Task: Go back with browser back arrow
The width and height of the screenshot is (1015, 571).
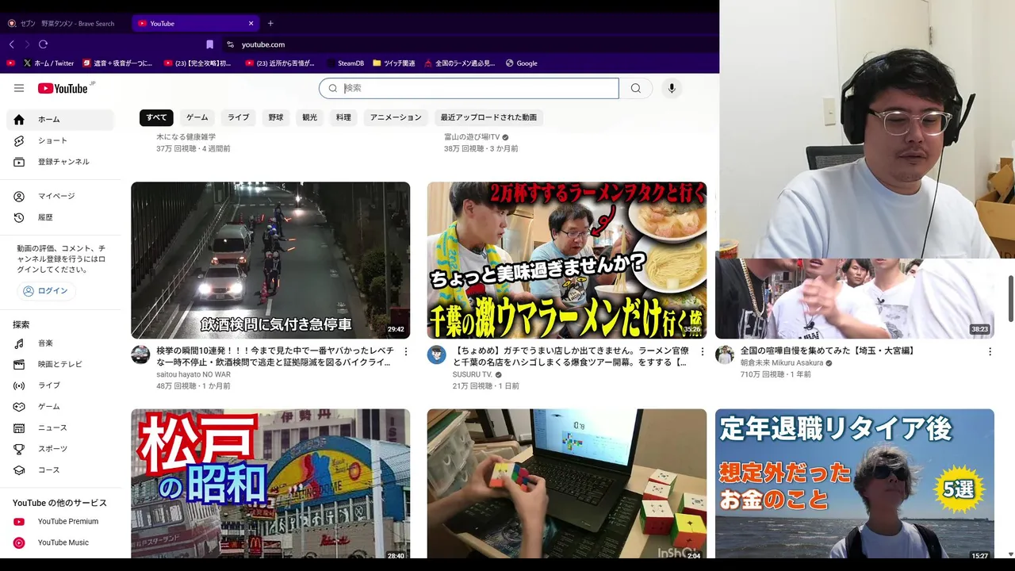Action: 11,44
